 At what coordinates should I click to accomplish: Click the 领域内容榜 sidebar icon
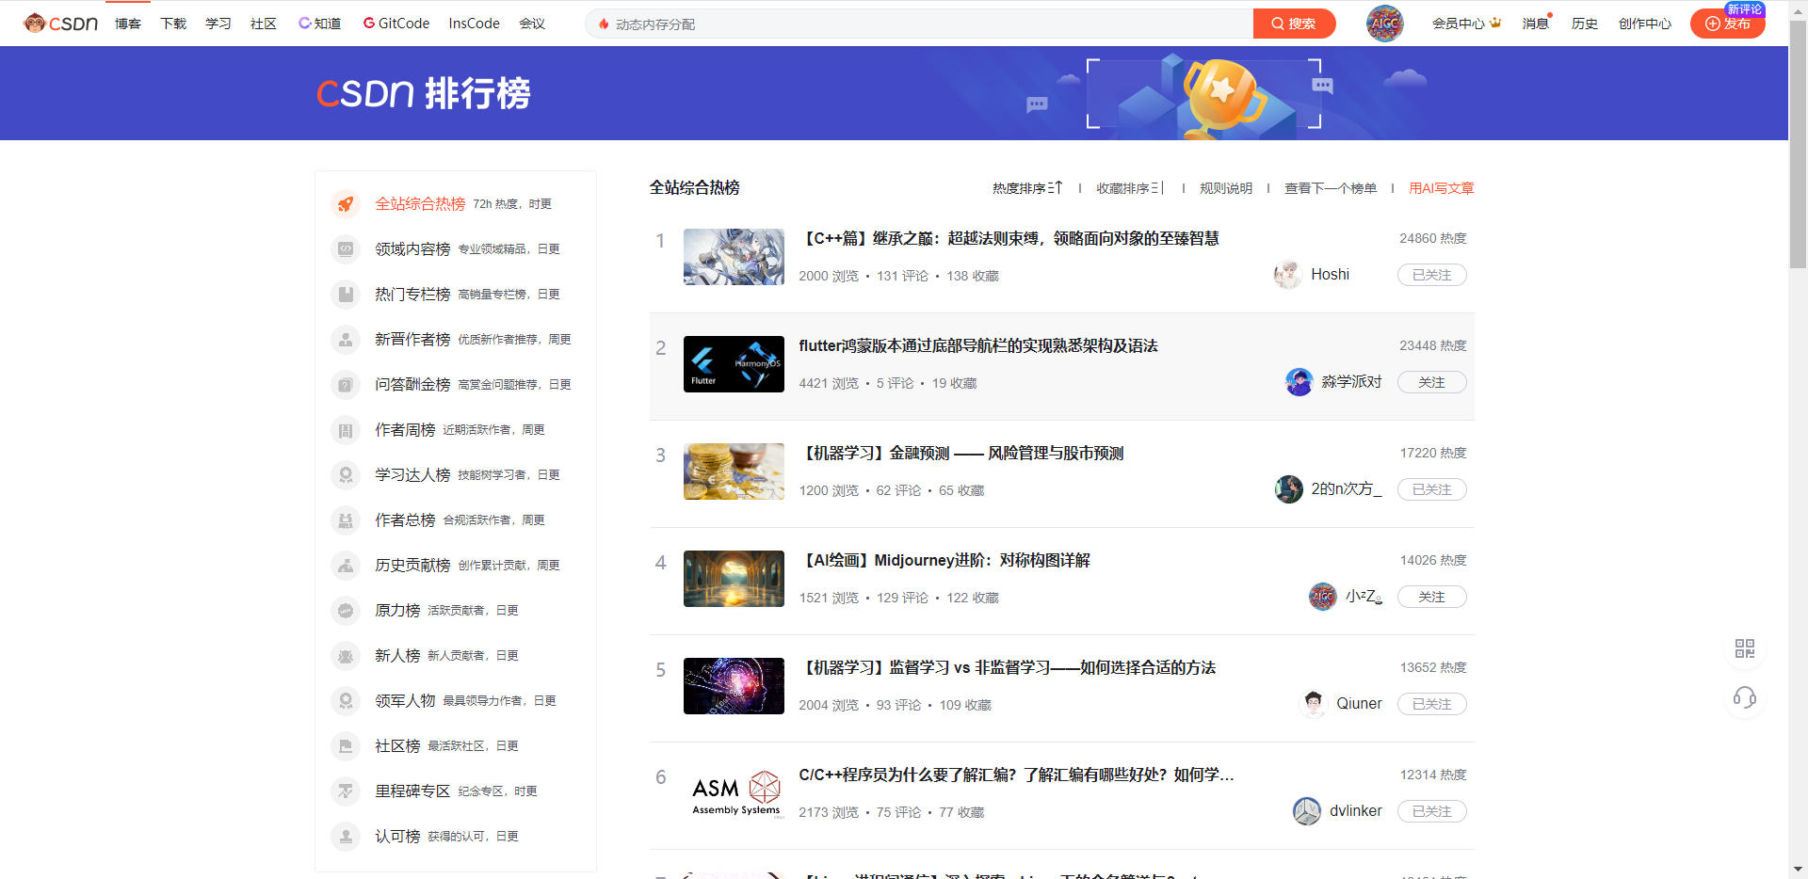(346, 249)
